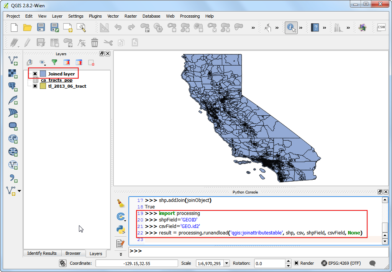Screen dimensions: 392x272
Task: Expand the overflow chevron after the Help icon
Action: click(325, 28)
